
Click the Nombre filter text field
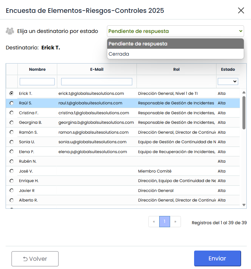[37, 82]
